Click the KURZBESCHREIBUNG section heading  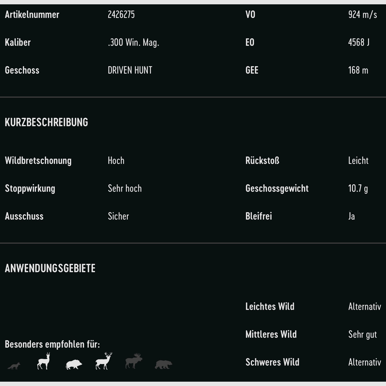46,122
